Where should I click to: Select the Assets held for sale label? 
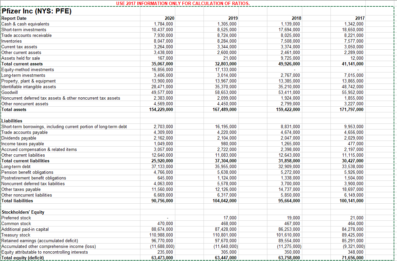[21, 58]
